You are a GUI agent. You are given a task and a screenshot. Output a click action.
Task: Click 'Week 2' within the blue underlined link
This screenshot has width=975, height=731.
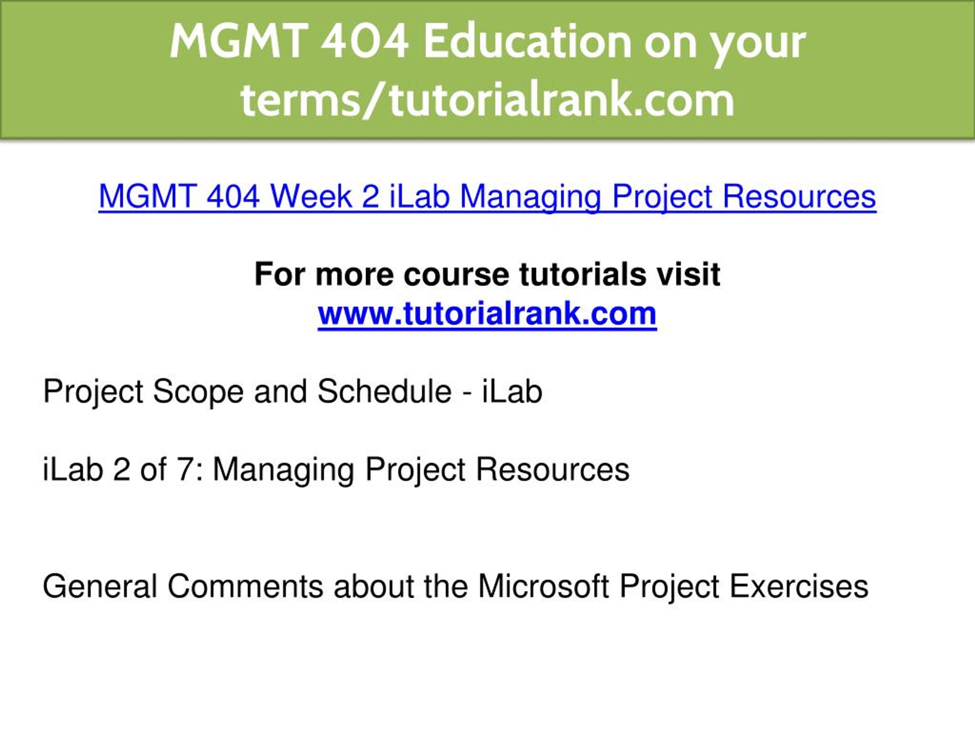tap(325, 196)
